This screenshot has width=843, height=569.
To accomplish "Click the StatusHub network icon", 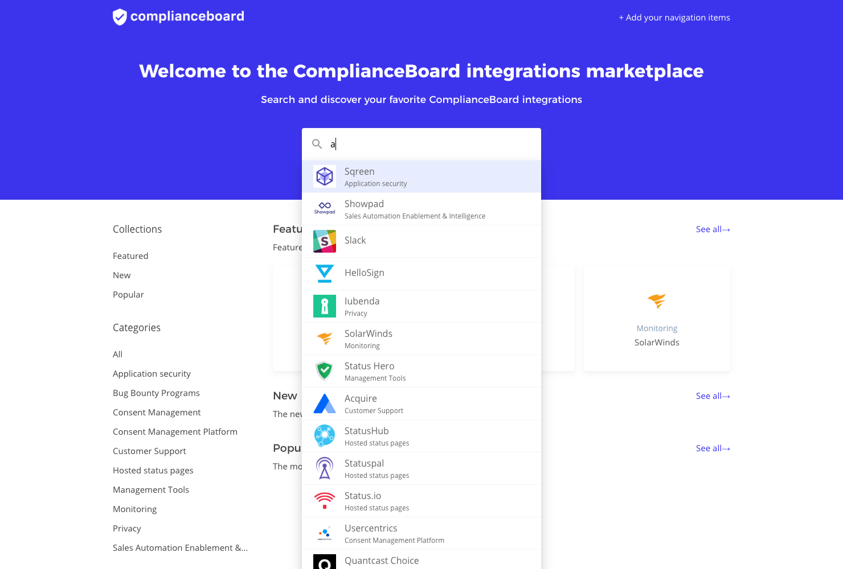I will (325, 436).
